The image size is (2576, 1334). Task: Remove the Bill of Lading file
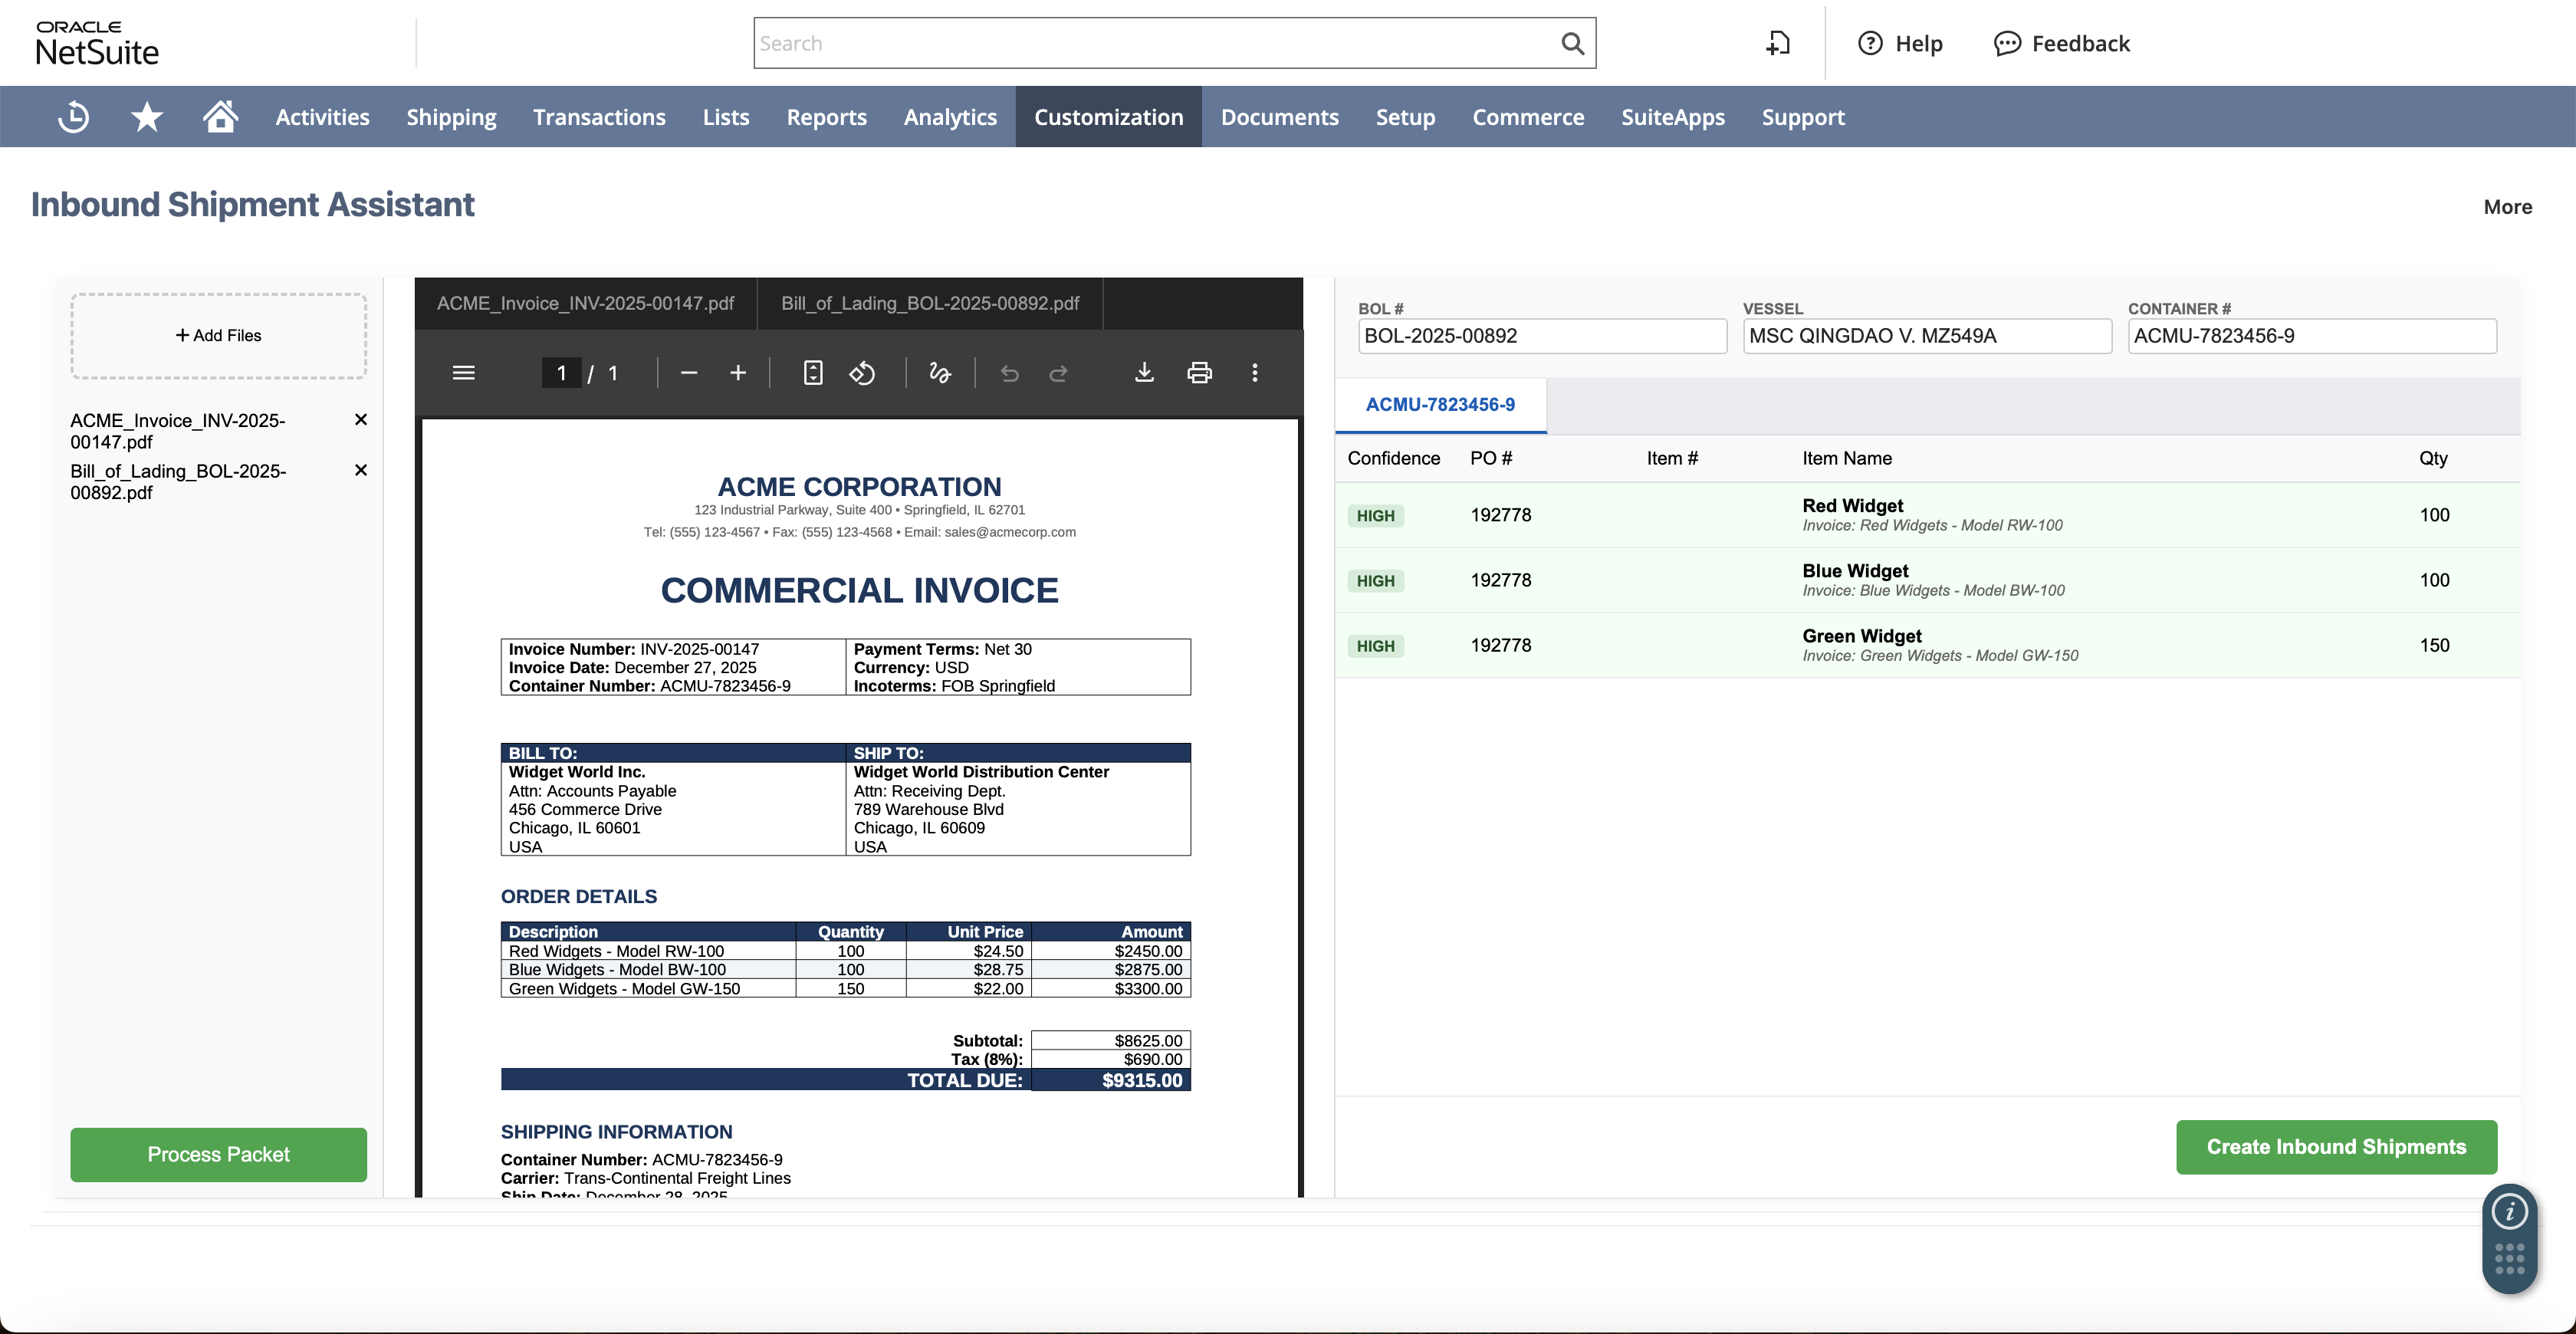(x=361, y=470)
